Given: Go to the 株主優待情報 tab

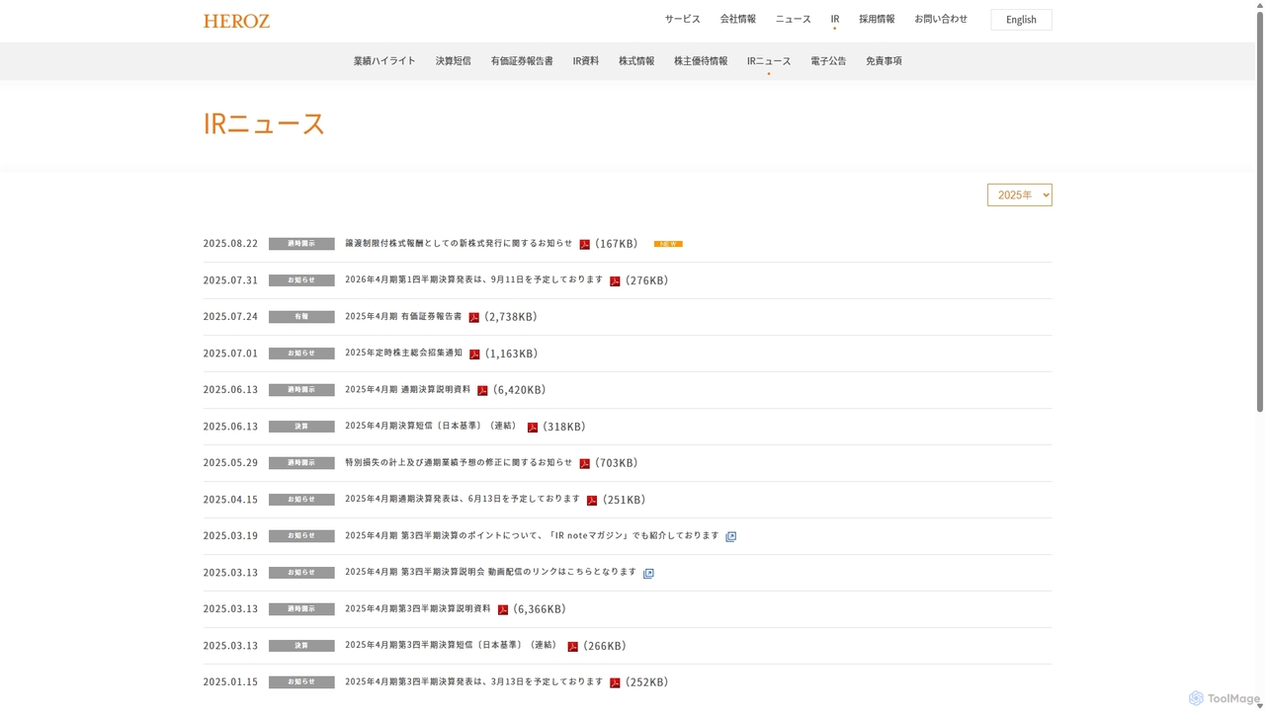Looking at the screenshot, I should click(x=701, y=60).
